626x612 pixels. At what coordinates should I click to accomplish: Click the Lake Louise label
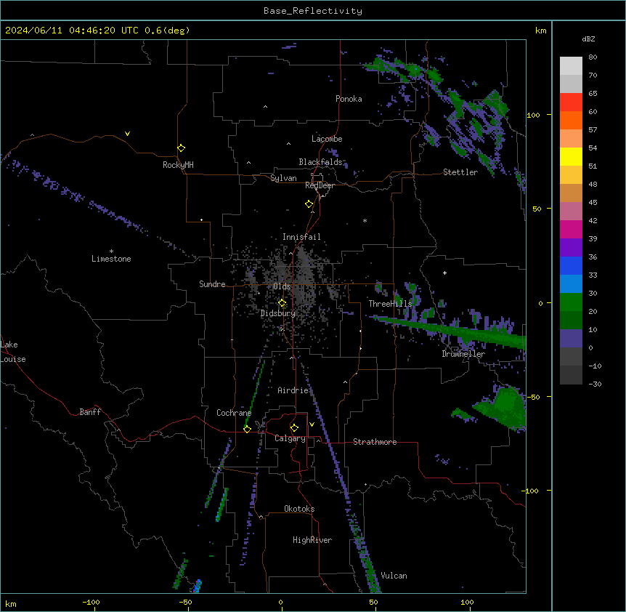coord(12,352)
